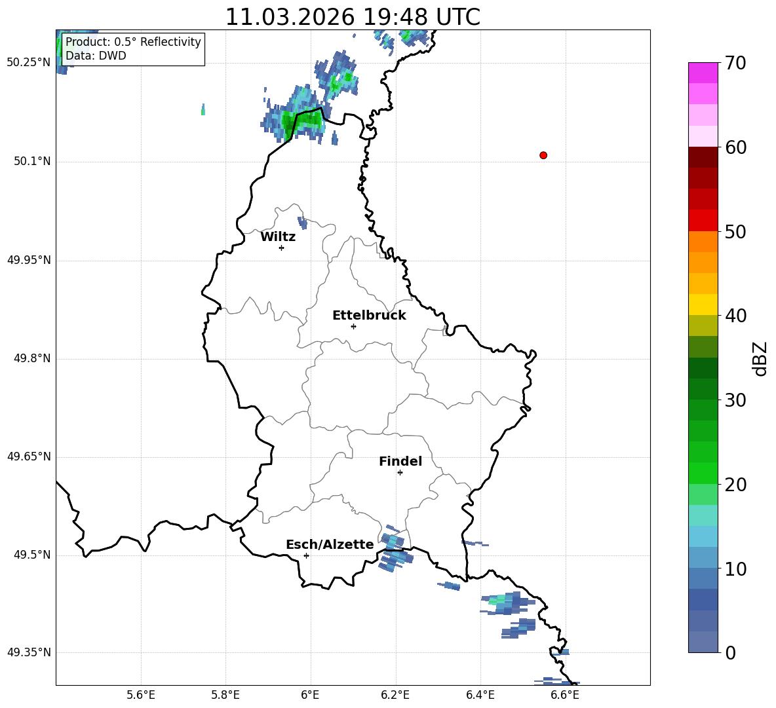Screen dimensions: 776x708
Task: Click the Findel station label
Action: [x=400, y=461]
